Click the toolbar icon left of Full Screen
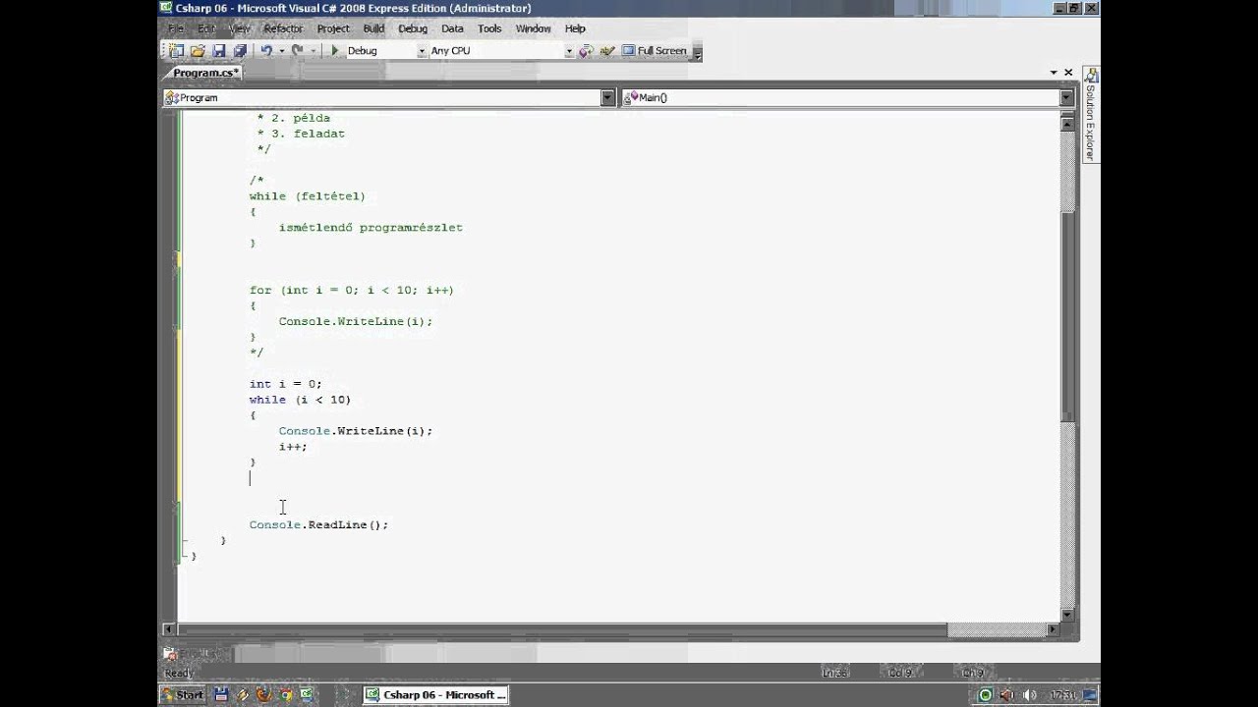Screen dimensions: 1258x707 click(x=606, y=51)
